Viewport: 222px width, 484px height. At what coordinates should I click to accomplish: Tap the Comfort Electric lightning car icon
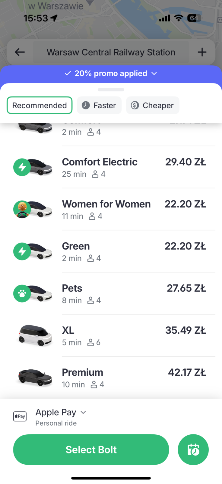pos(33,167)
